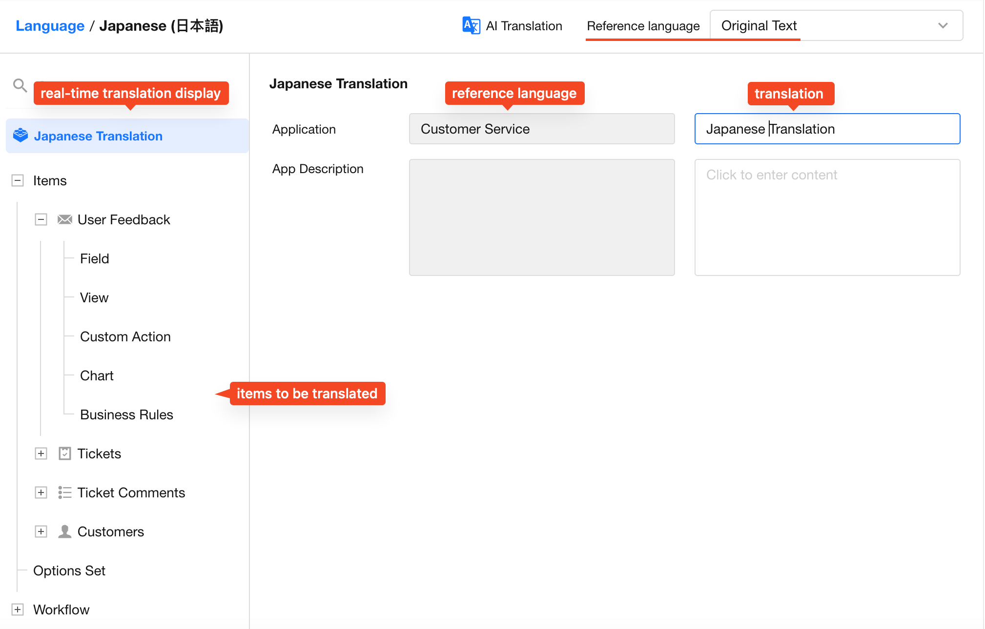Click the Customers person icon
This screenshot has height=629, width=985.
[x=65, y=531]
